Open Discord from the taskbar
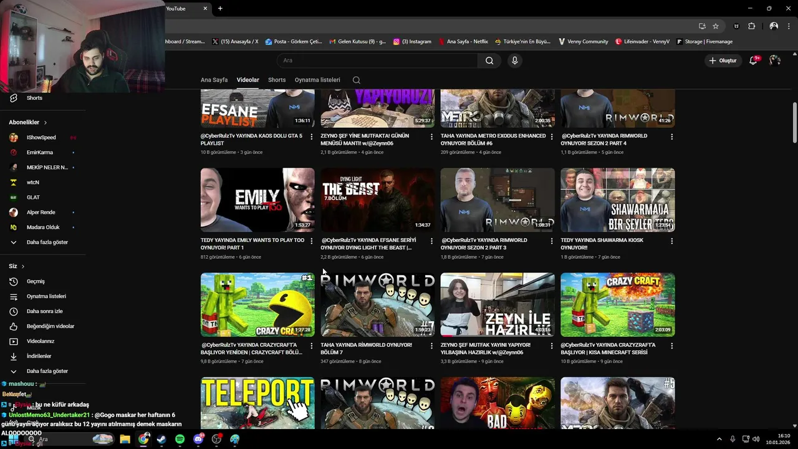The image size is (798, 449). click(x=198, y=439)
